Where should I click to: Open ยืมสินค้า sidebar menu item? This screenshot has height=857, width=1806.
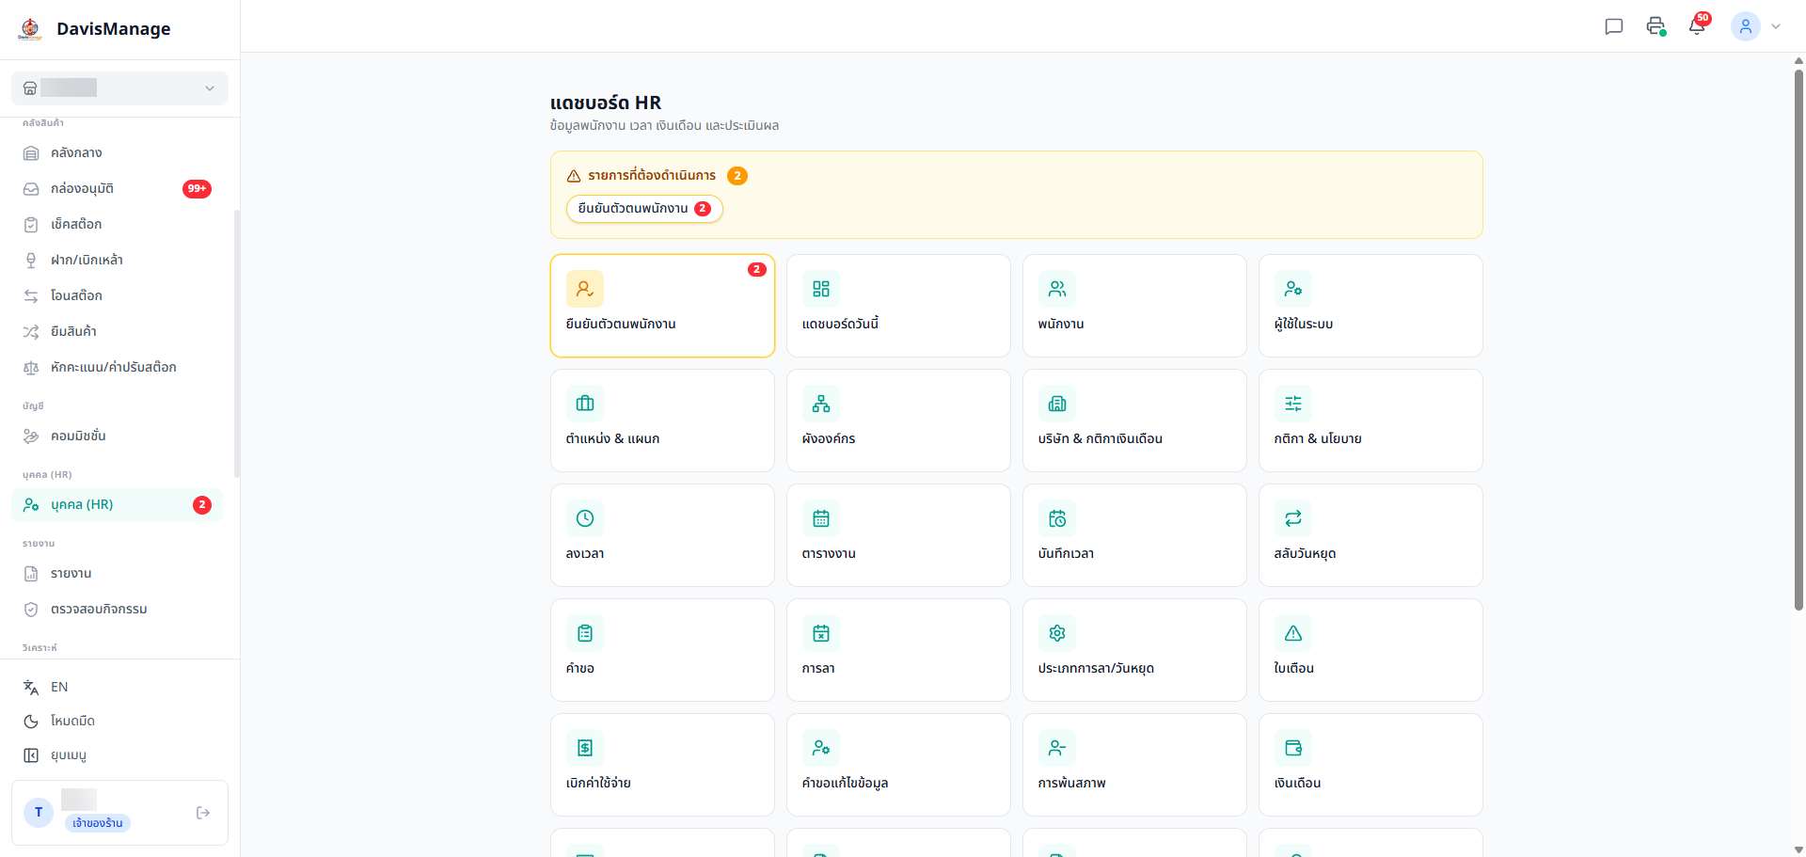tap(119, 331)
